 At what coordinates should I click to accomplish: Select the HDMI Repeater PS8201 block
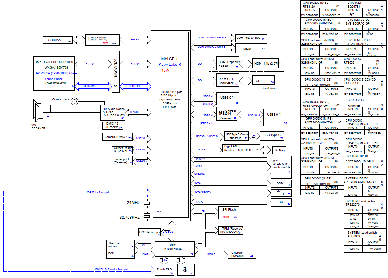click(x=228, y=64)
